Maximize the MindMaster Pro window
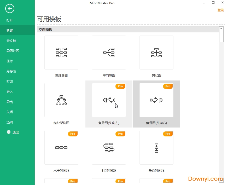The width and height of the screenshot is (227, 185). (x=213, y=3)
